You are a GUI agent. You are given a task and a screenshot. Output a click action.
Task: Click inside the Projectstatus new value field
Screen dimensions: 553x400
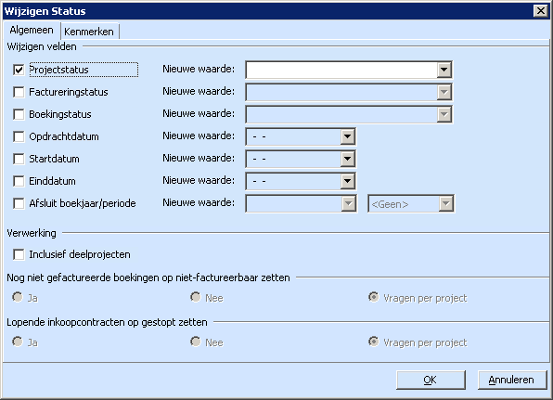click(x=341, y=70)
